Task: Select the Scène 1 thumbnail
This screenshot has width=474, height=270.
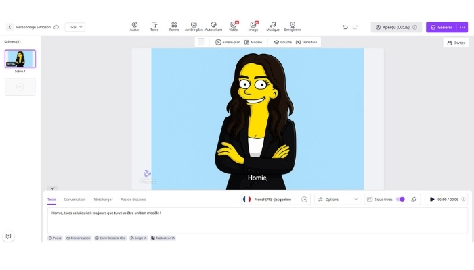Action: point(20,59)
